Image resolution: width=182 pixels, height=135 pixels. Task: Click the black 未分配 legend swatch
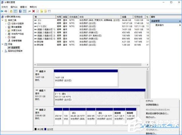(x=36, y=129)
